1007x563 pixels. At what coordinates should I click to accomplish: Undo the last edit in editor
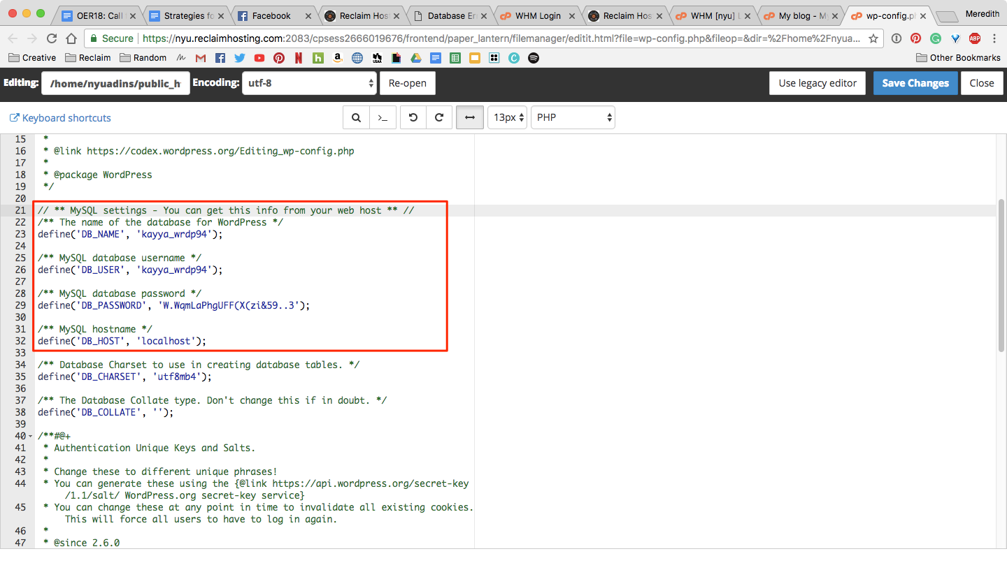pos(413,118)
